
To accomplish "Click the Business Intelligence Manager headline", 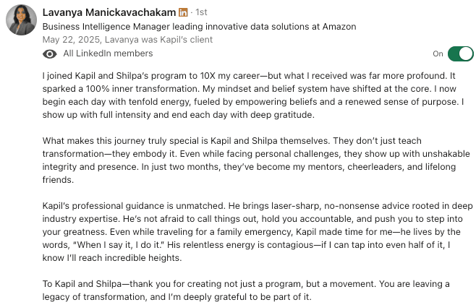I will click(x=199, y=27).
